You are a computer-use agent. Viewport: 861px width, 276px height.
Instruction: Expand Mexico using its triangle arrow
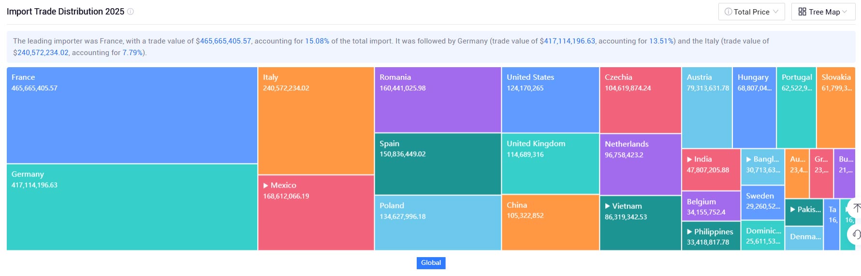point(265,186)
